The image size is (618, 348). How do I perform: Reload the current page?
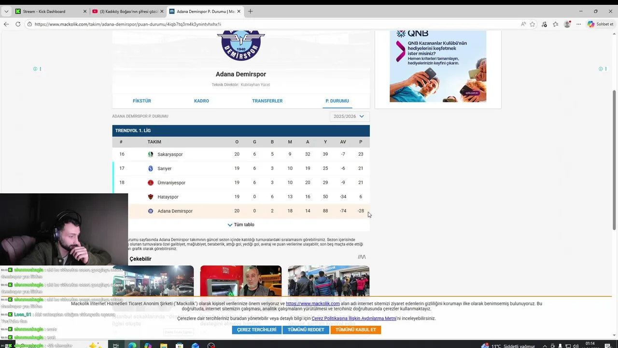click(18, 24)
